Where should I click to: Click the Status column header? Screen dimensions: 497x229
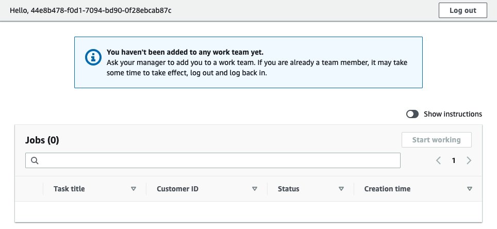pyautogui.click(x=288, y=189)
